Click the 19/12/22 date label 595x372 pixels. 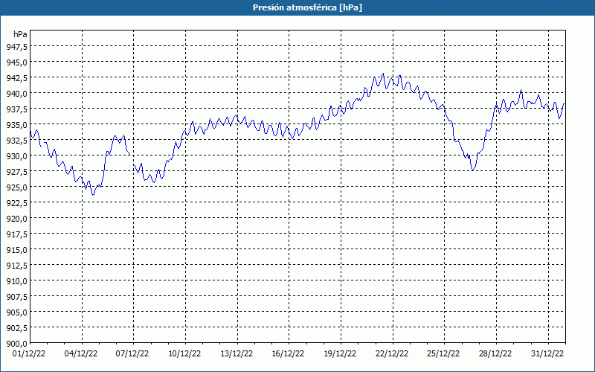[340, 353]
